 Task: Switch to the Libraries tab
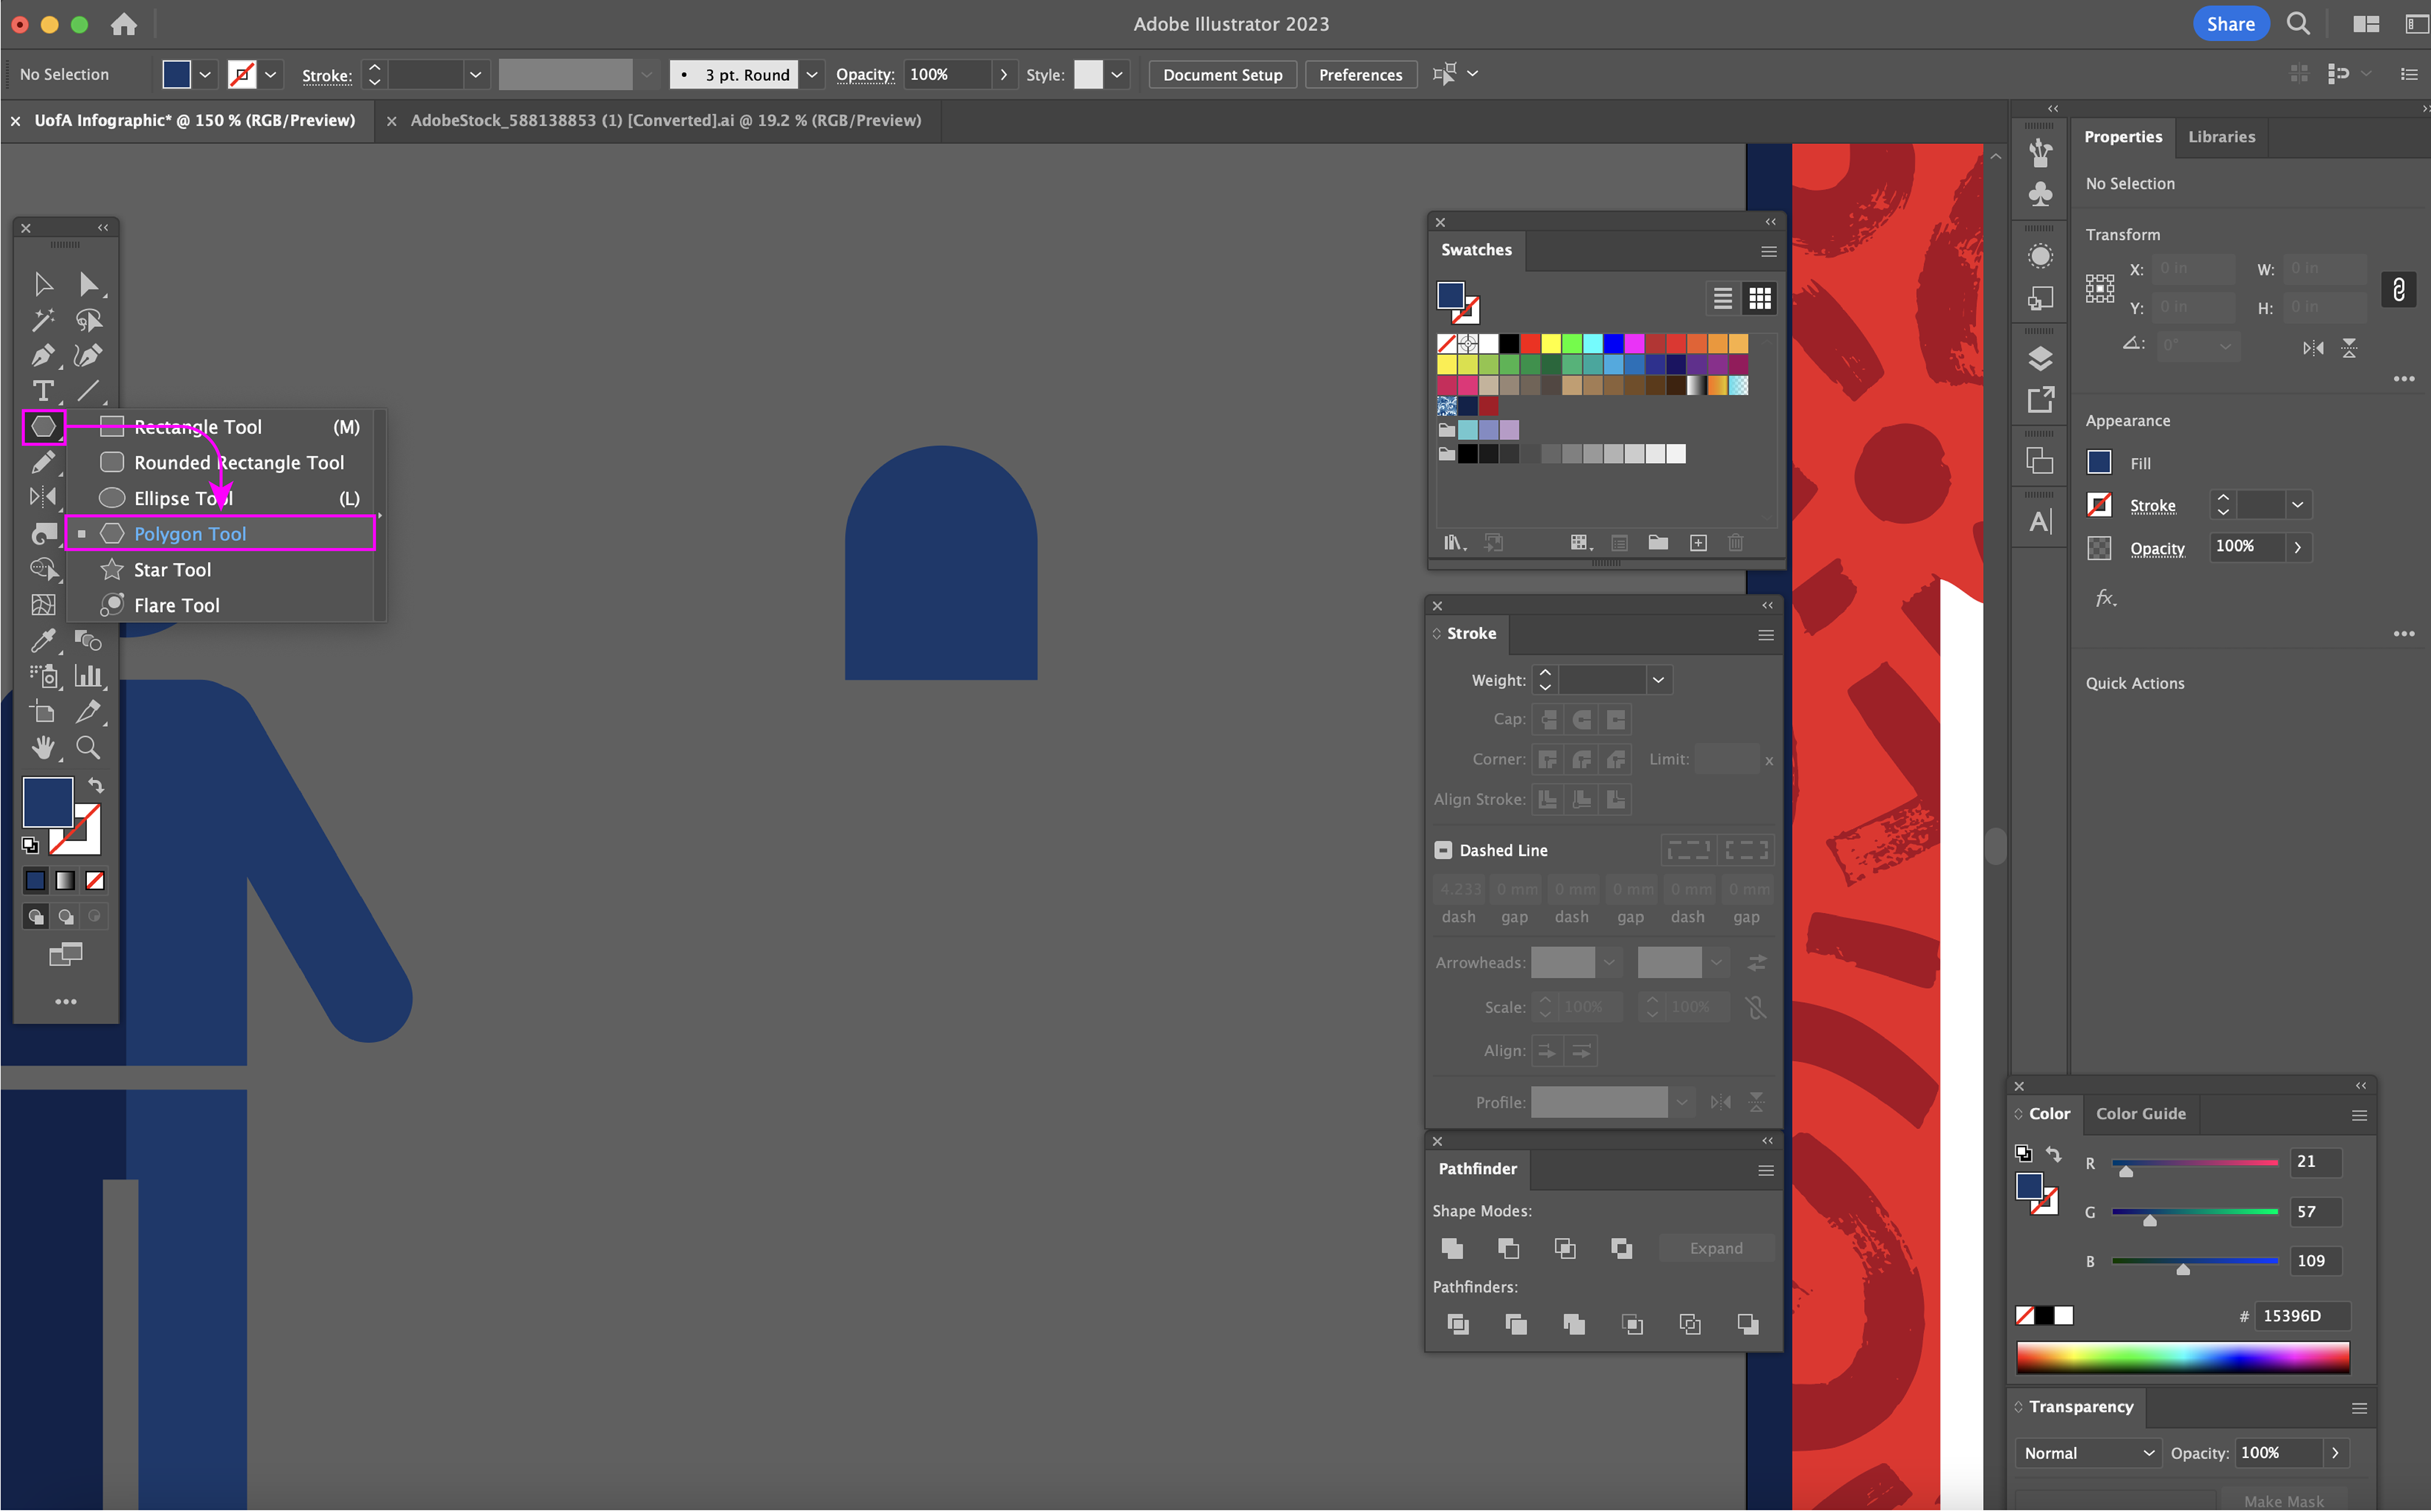pos(2221,137)
